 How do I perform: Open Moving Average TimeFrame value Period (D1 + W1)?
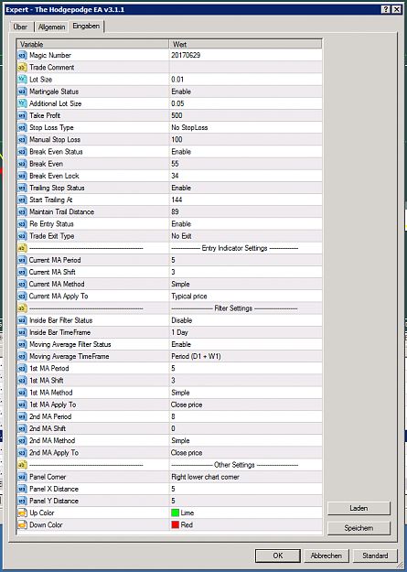(197, 356)
